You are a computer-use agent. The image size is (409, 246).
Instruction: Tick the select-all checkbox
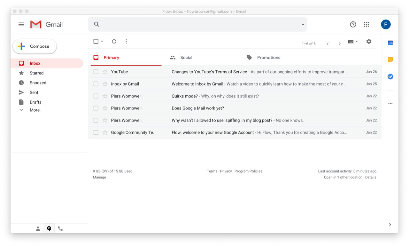96,41
